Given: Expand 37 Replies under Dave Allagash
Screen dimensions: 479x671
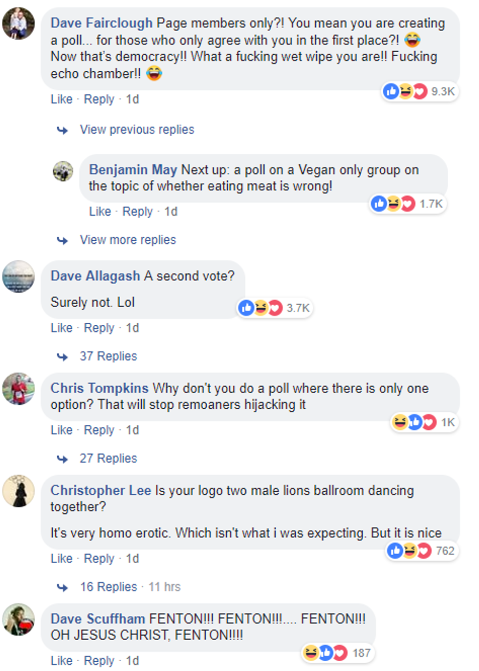Looking at the screenshot, I should [x=108, y=356].
